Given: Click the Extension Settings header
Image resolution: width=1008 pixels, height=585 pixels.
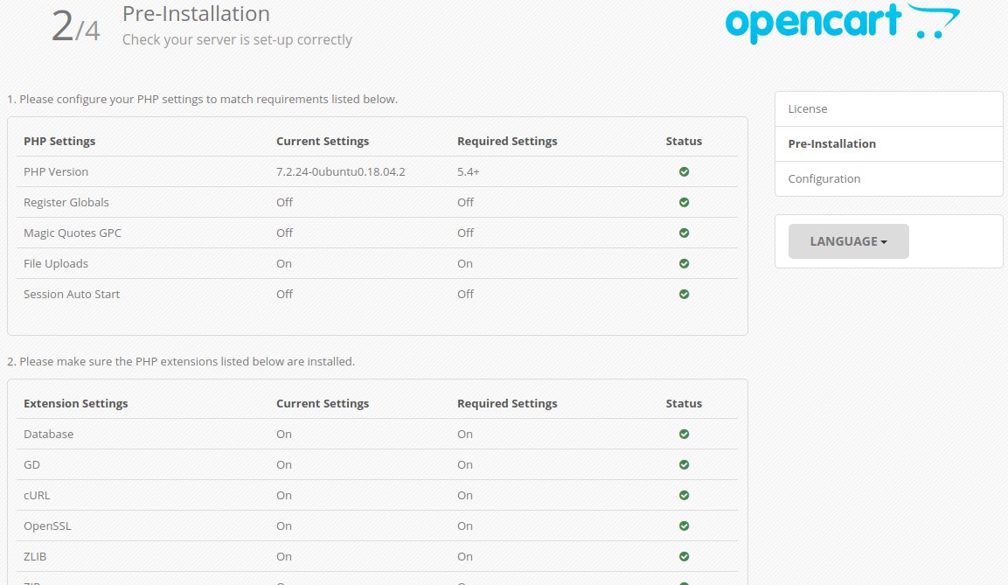Looking at the screenshot, I should (74, 403).
